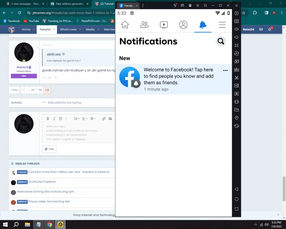This screenshot has width=286, height=229.
Task: Open the three-dot options on the welcome notification
Action: 225,71
